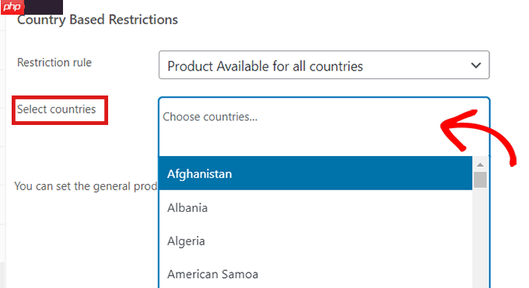Choose Albania in the country list

(x=315, y=207)
